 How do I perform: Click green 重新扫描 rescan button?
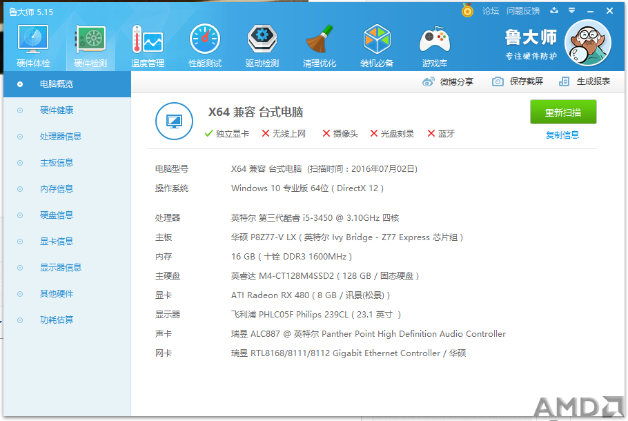pyautogui.click(x=563, y=112)
